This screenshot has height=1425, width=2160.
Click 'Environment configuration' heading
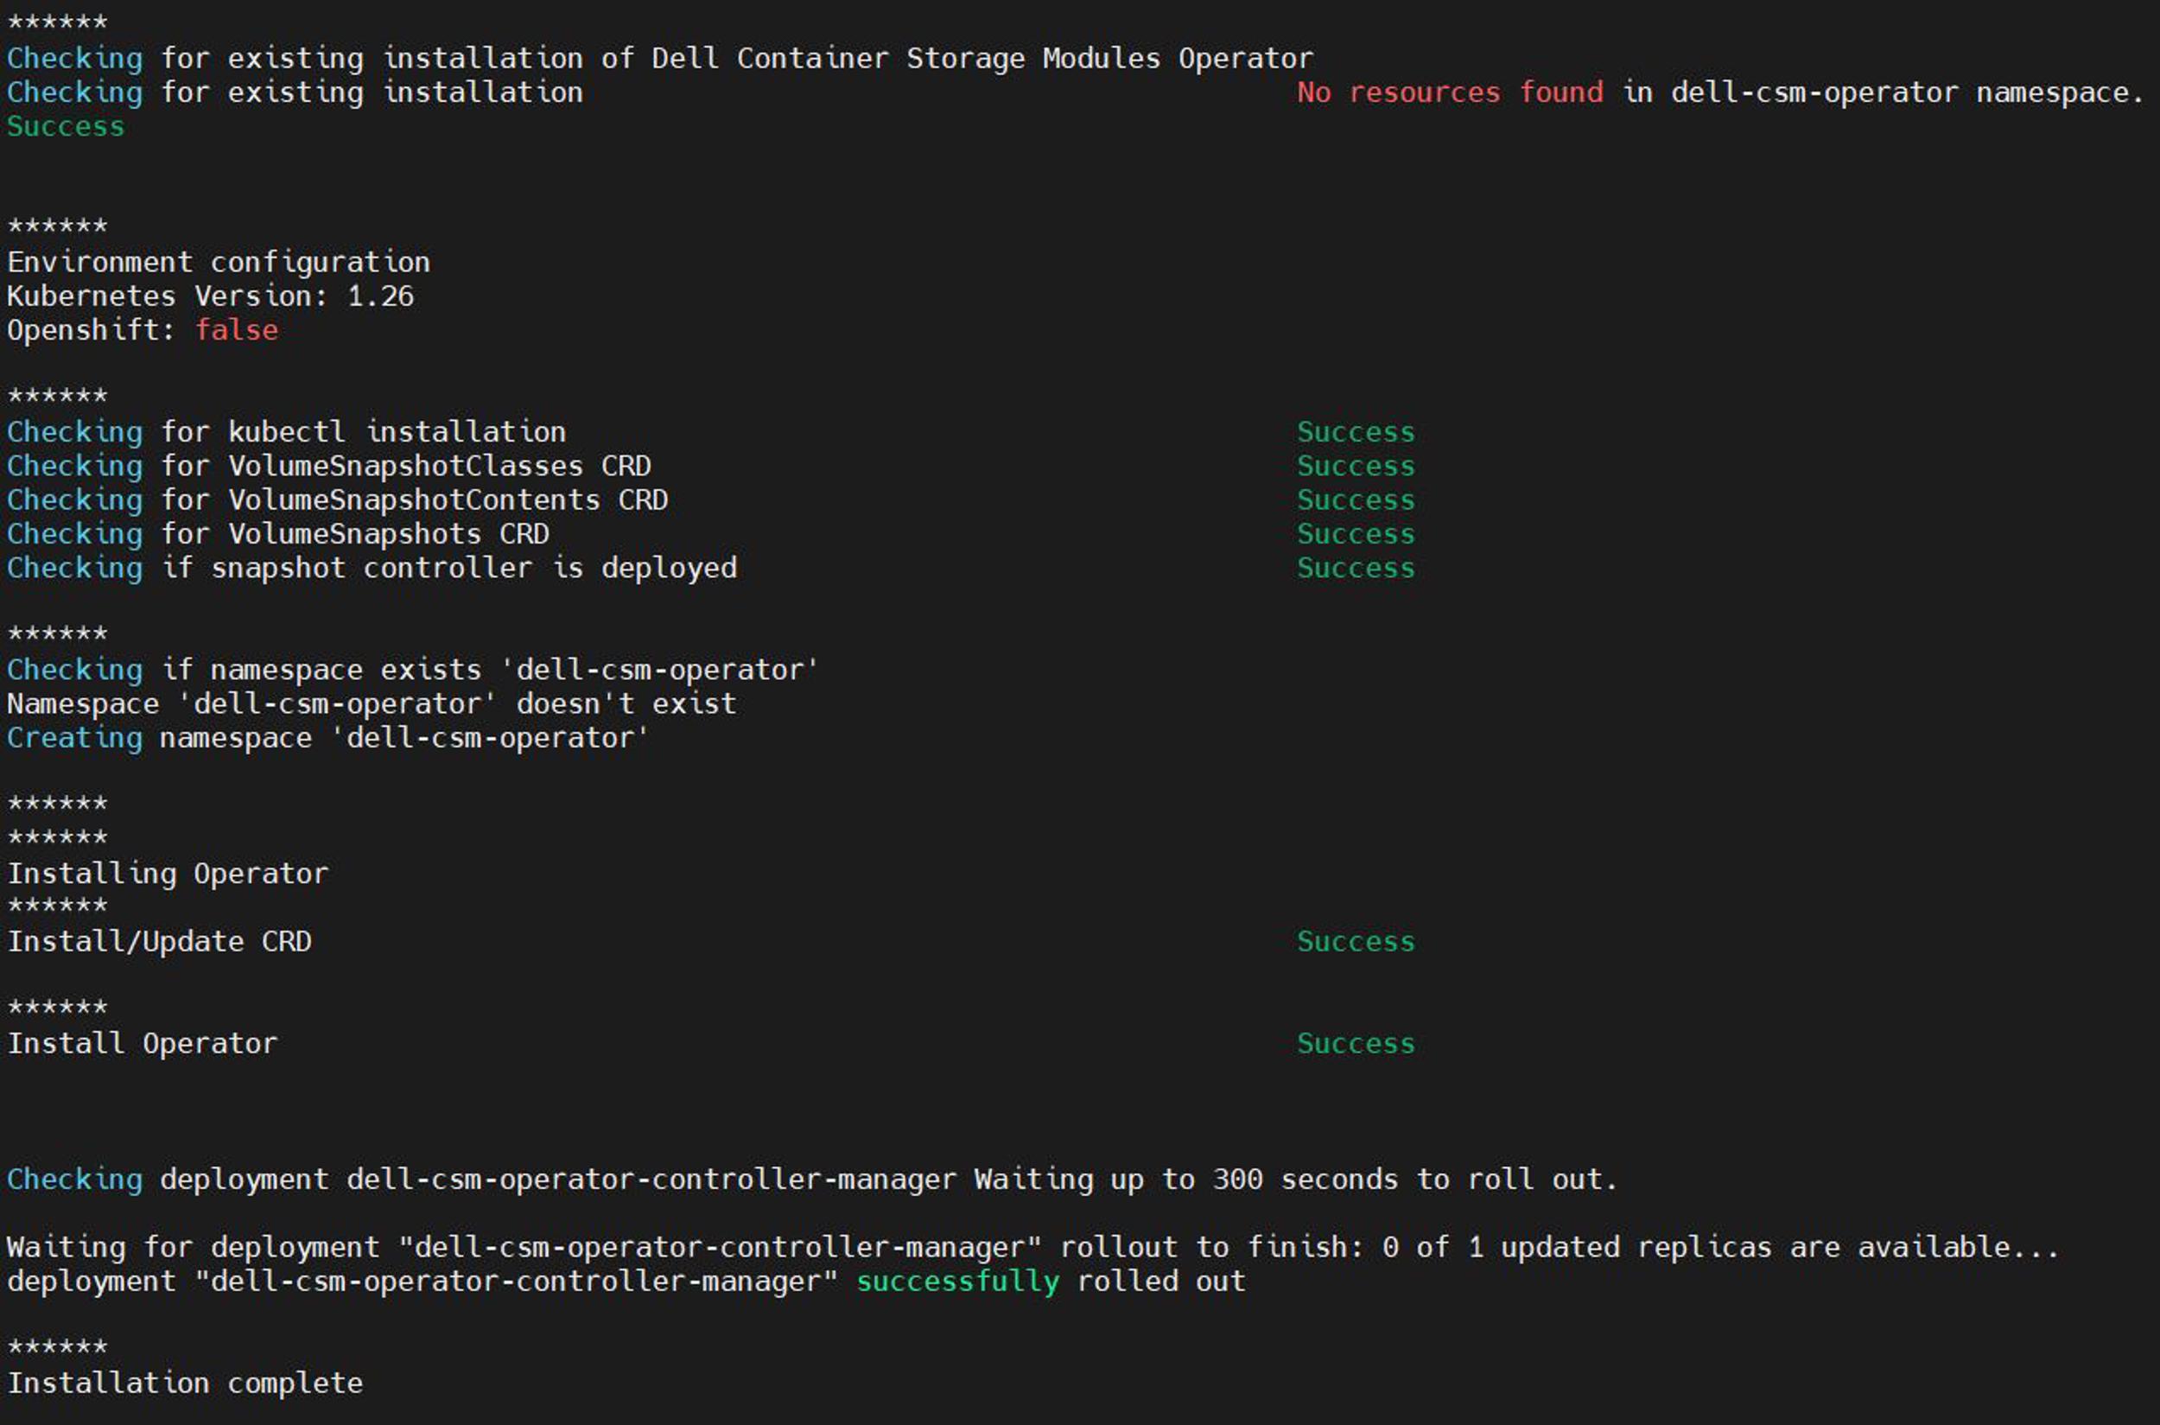[218, 263]
